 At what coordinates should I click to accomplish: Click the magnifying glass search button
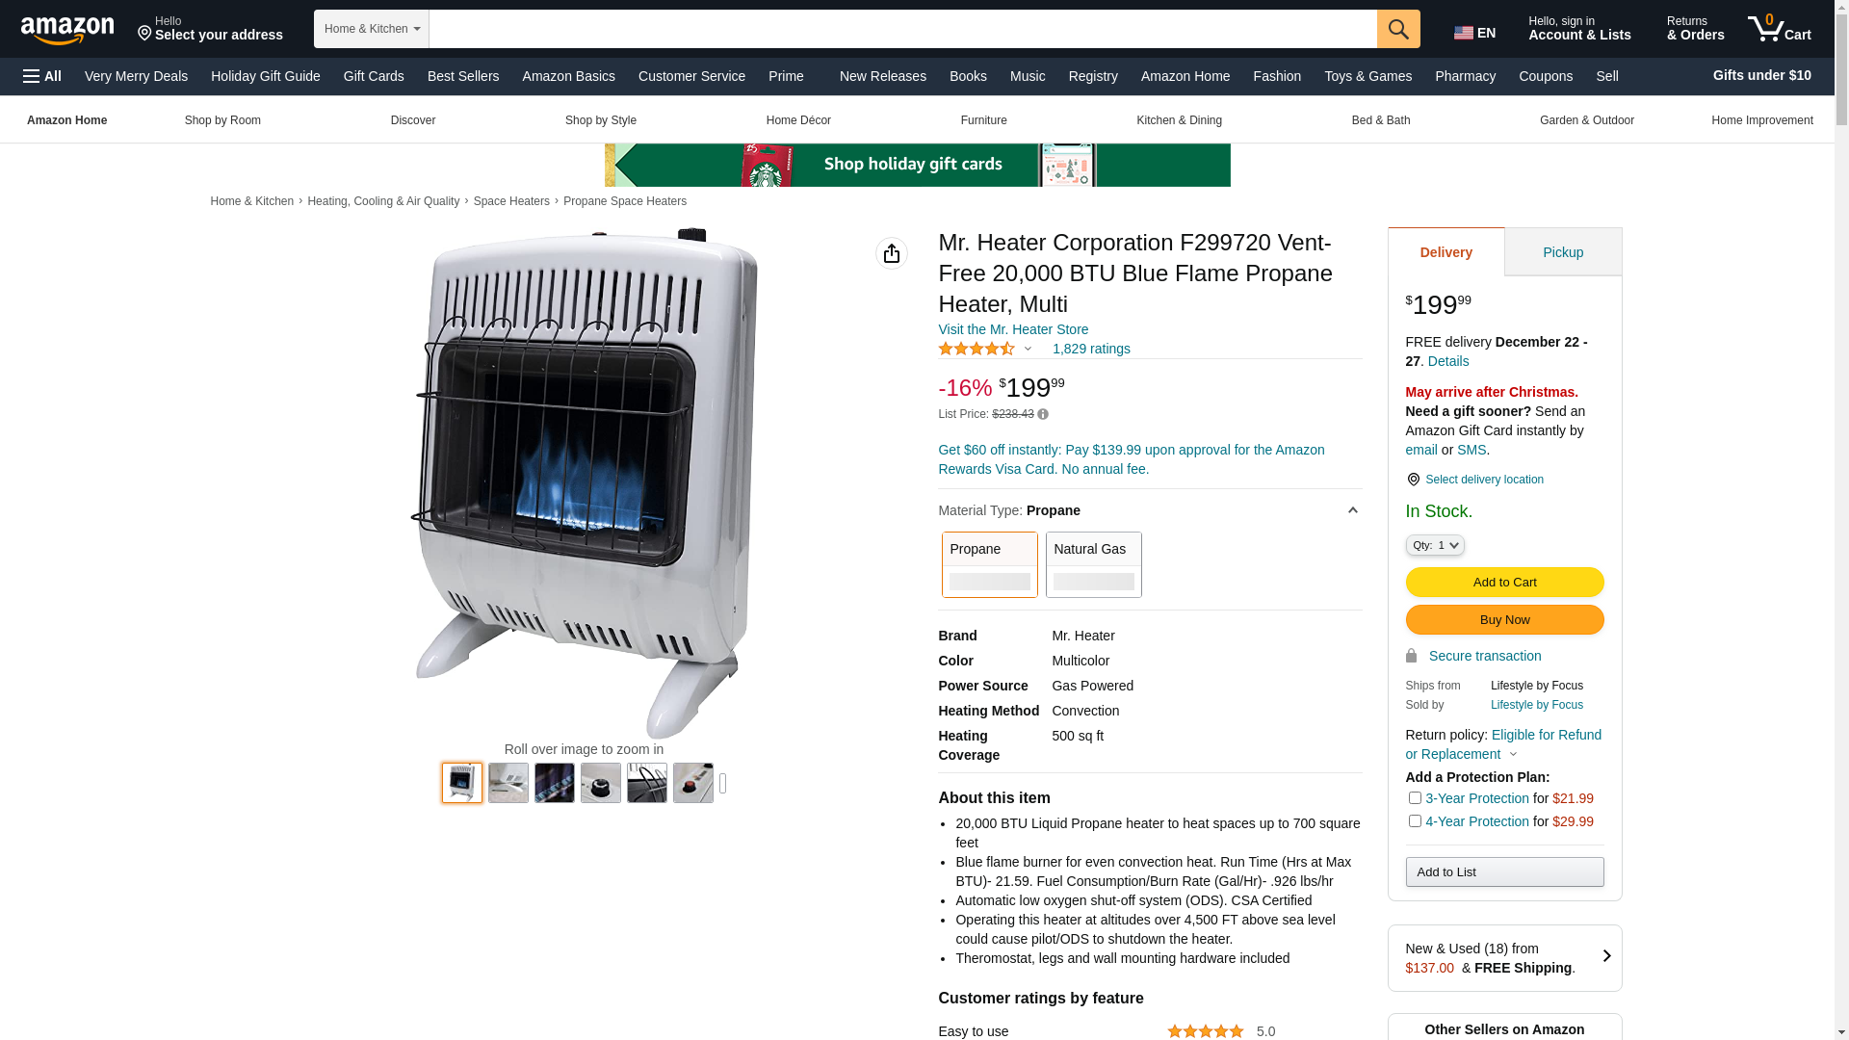click(x=1398, y=29)
